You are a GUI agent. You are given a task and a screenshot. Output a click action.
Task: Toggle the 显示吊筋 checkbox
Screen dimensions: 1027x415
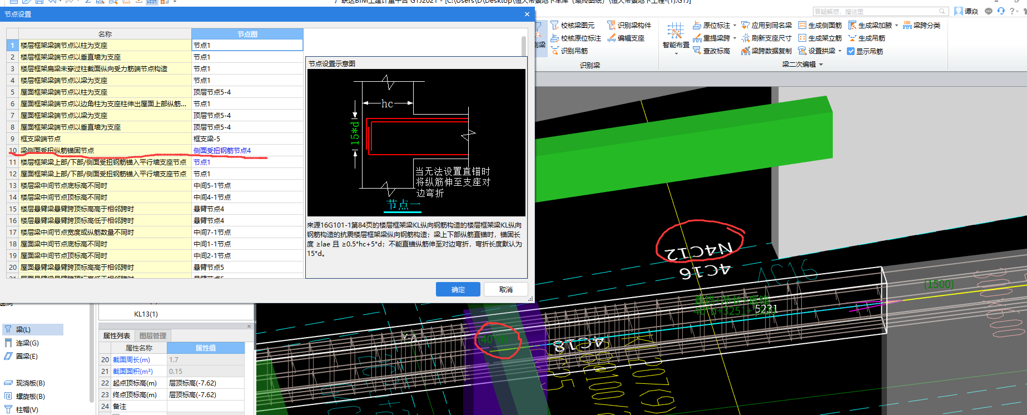[x=851, y=51]
